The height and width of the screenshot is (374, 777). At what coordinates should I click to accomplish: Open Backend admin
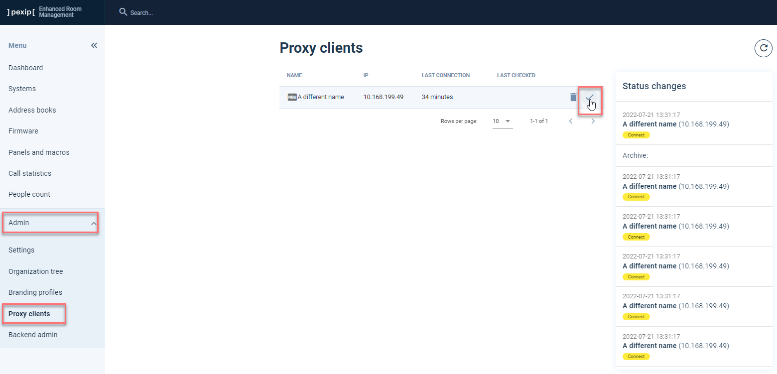33,335
